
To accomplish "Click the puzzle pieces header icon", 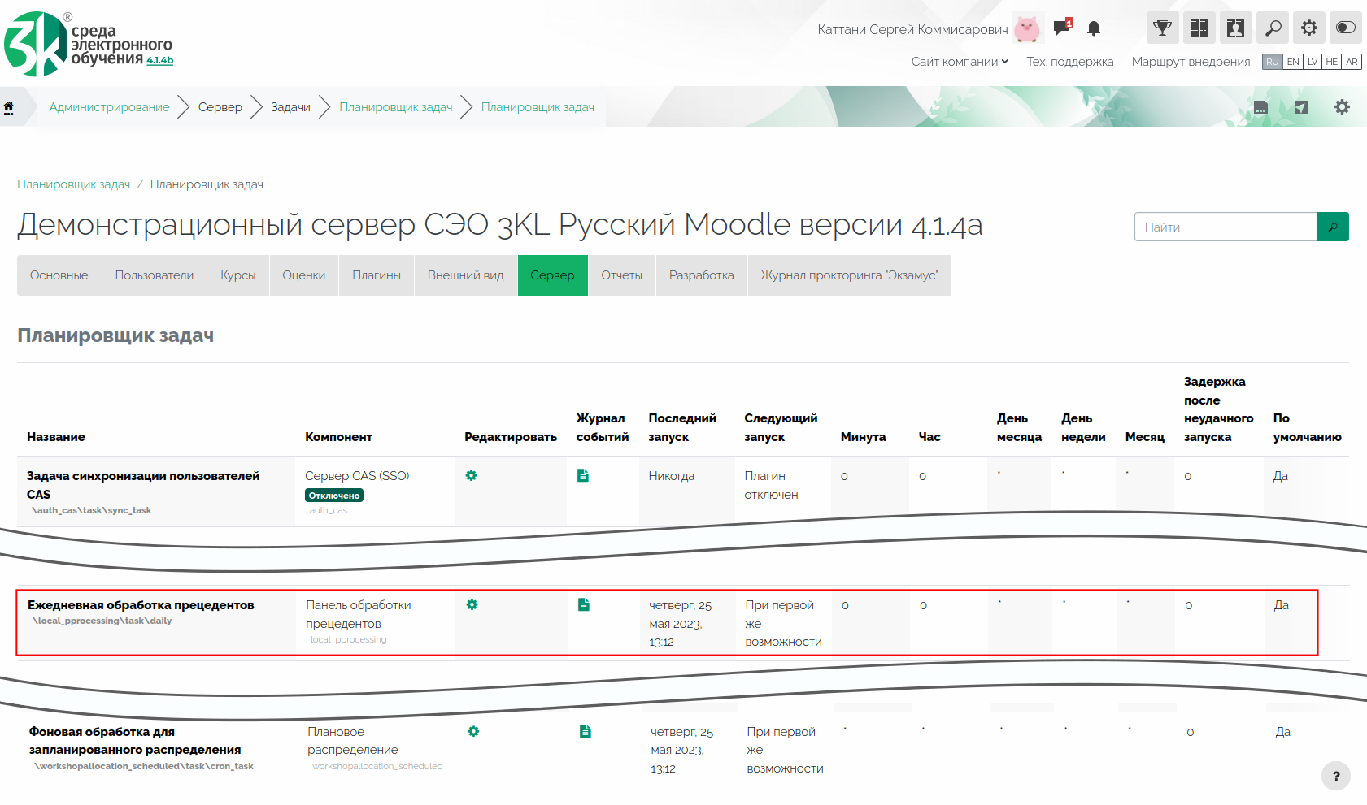I will point(1236,28).
